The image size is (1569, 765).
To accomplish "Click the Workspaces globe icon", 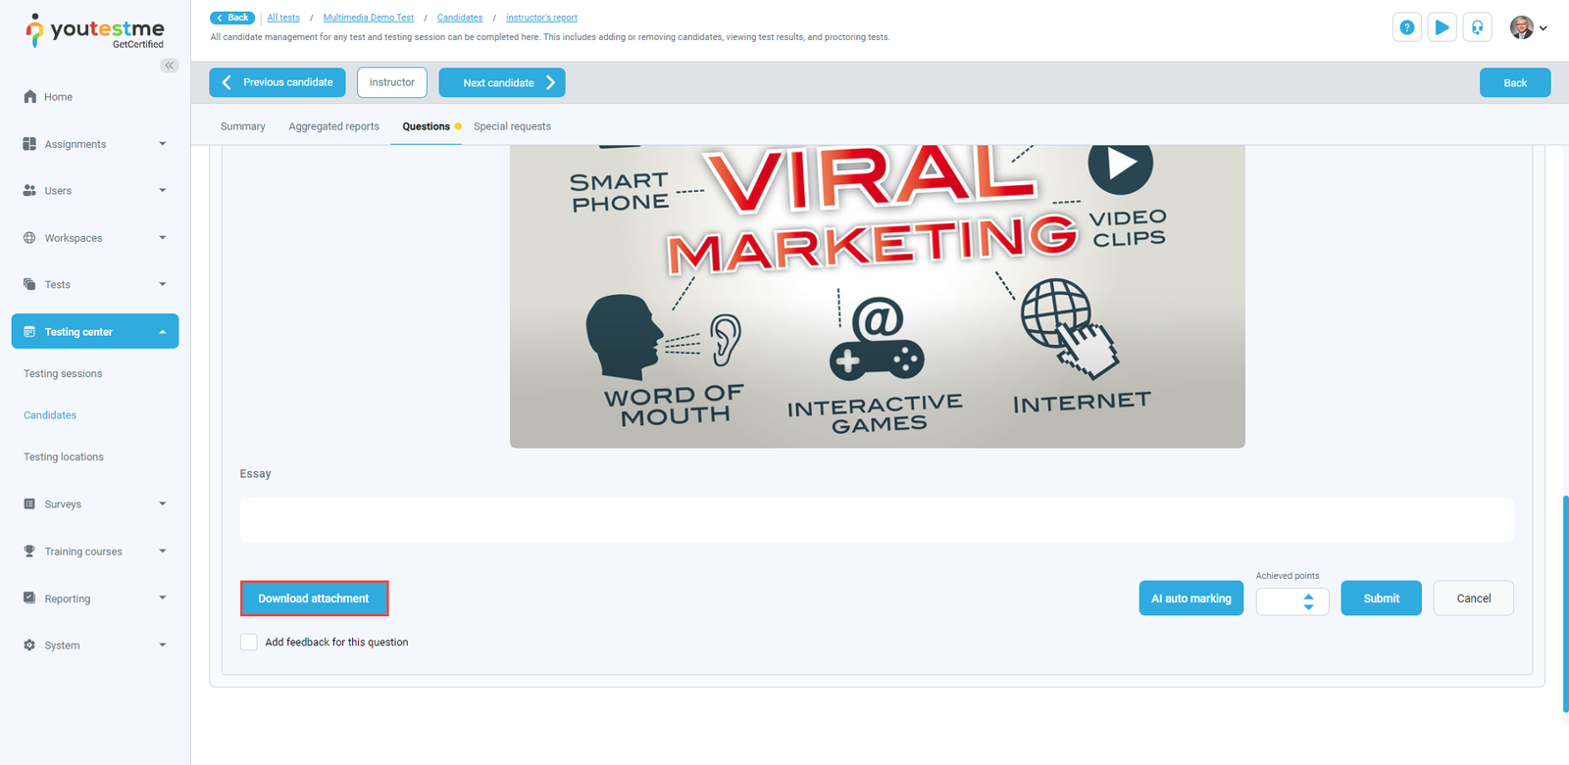I will [29, 238].
